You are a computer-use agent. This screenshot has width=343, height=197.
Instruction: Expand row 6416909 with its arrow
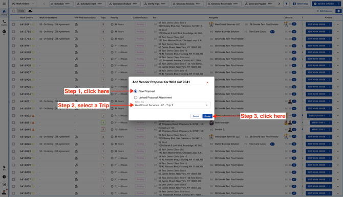click(338, 59)
